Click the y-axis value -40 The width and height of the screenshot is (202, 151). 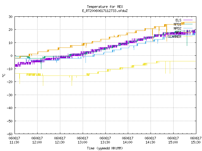coord(10,108)
